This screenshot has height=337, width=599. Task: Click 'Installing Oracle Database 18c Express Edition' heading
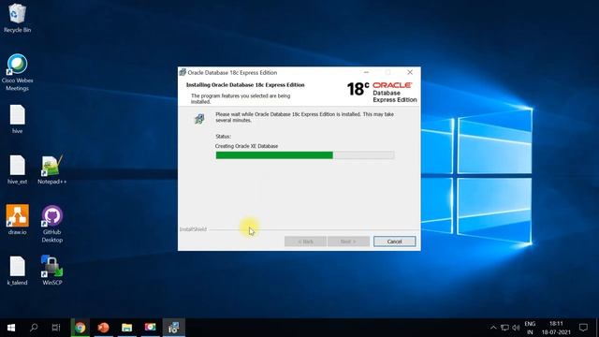(245, 85)
